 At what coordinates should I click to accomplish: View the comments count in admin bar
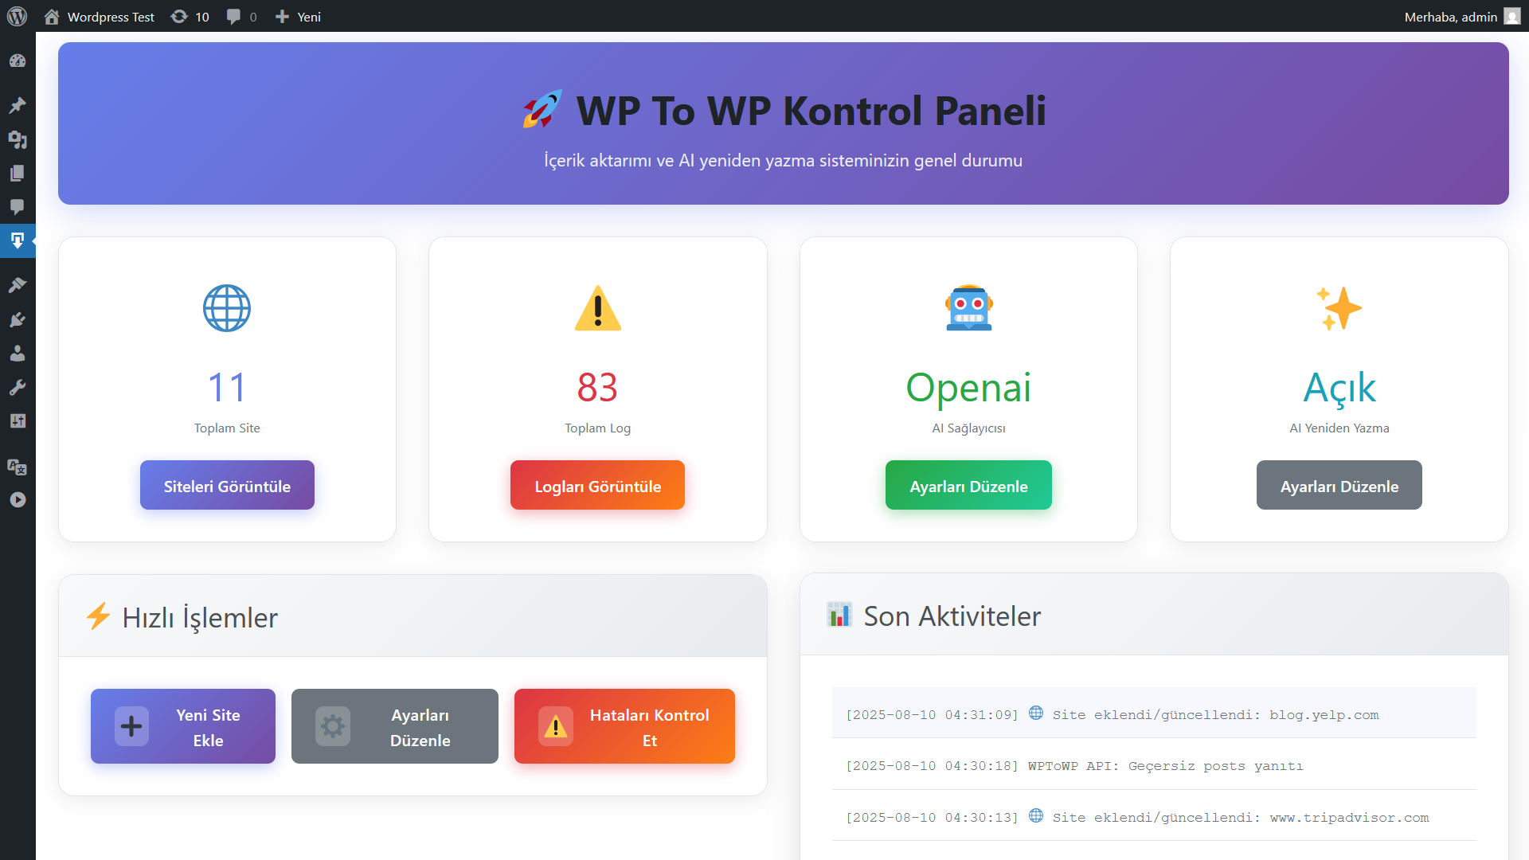(x=241, y=17)
